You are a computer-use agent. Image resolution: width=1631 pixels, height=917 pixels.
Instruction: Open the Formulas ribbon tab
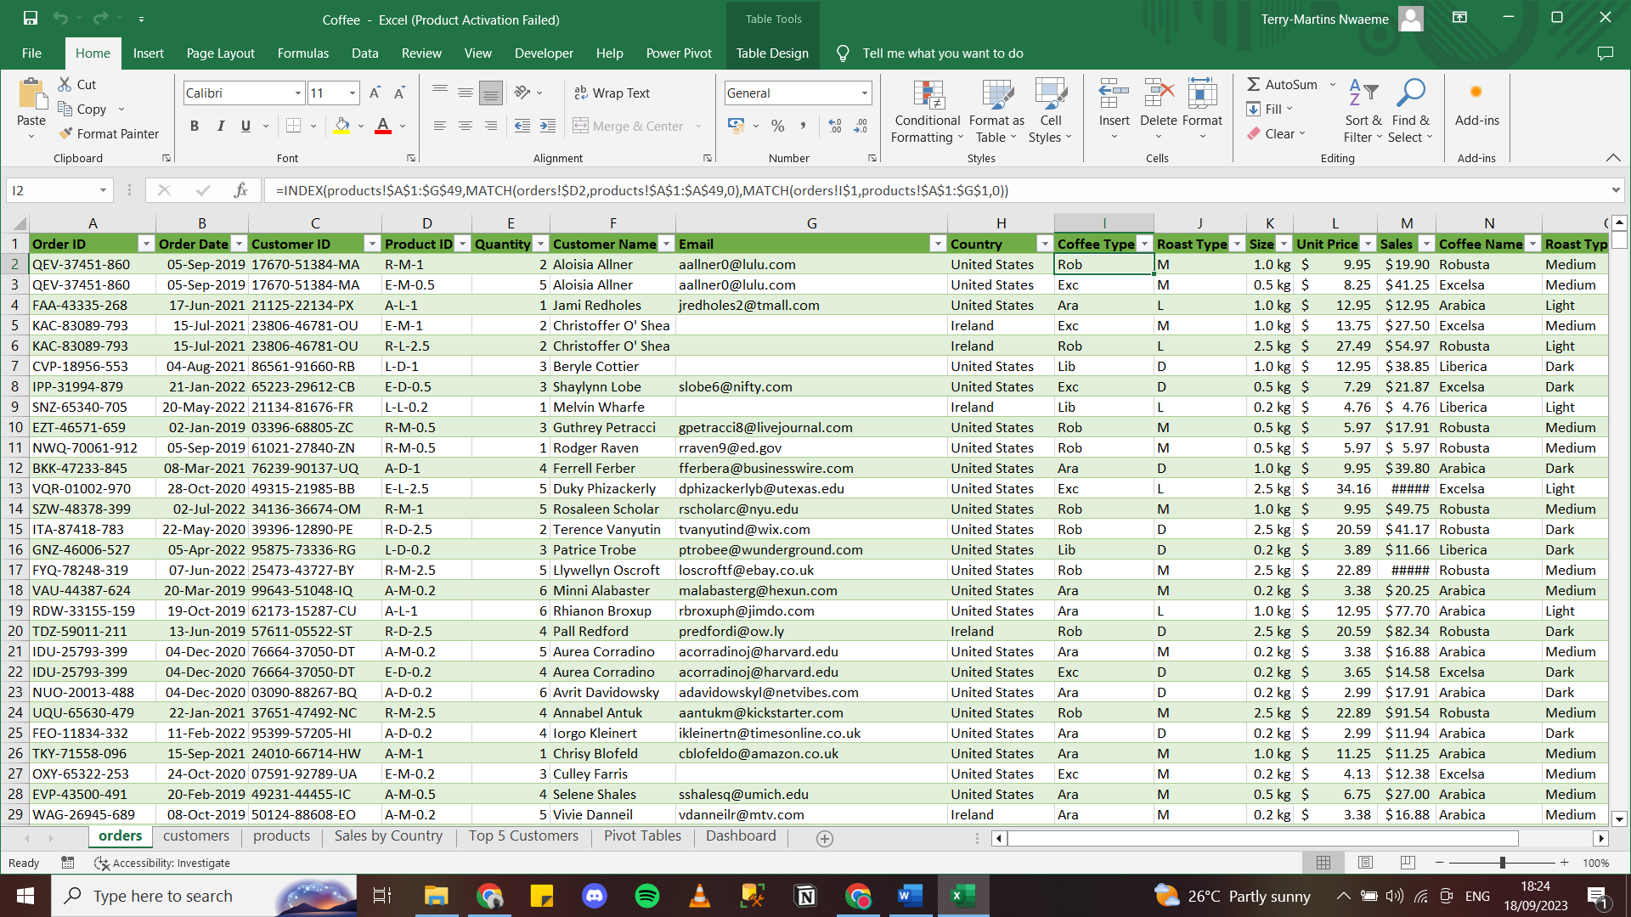pyautogui.click(x=302, y=53)
